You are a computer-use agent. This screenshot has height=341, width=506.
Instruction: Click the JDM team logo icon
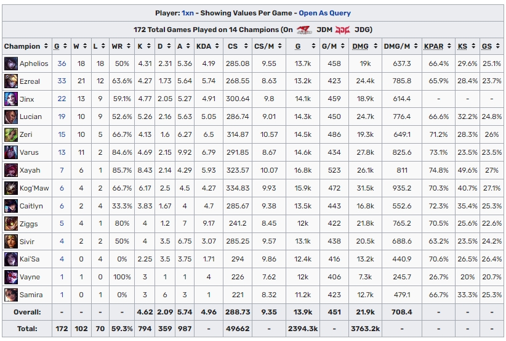coord(304,30)
